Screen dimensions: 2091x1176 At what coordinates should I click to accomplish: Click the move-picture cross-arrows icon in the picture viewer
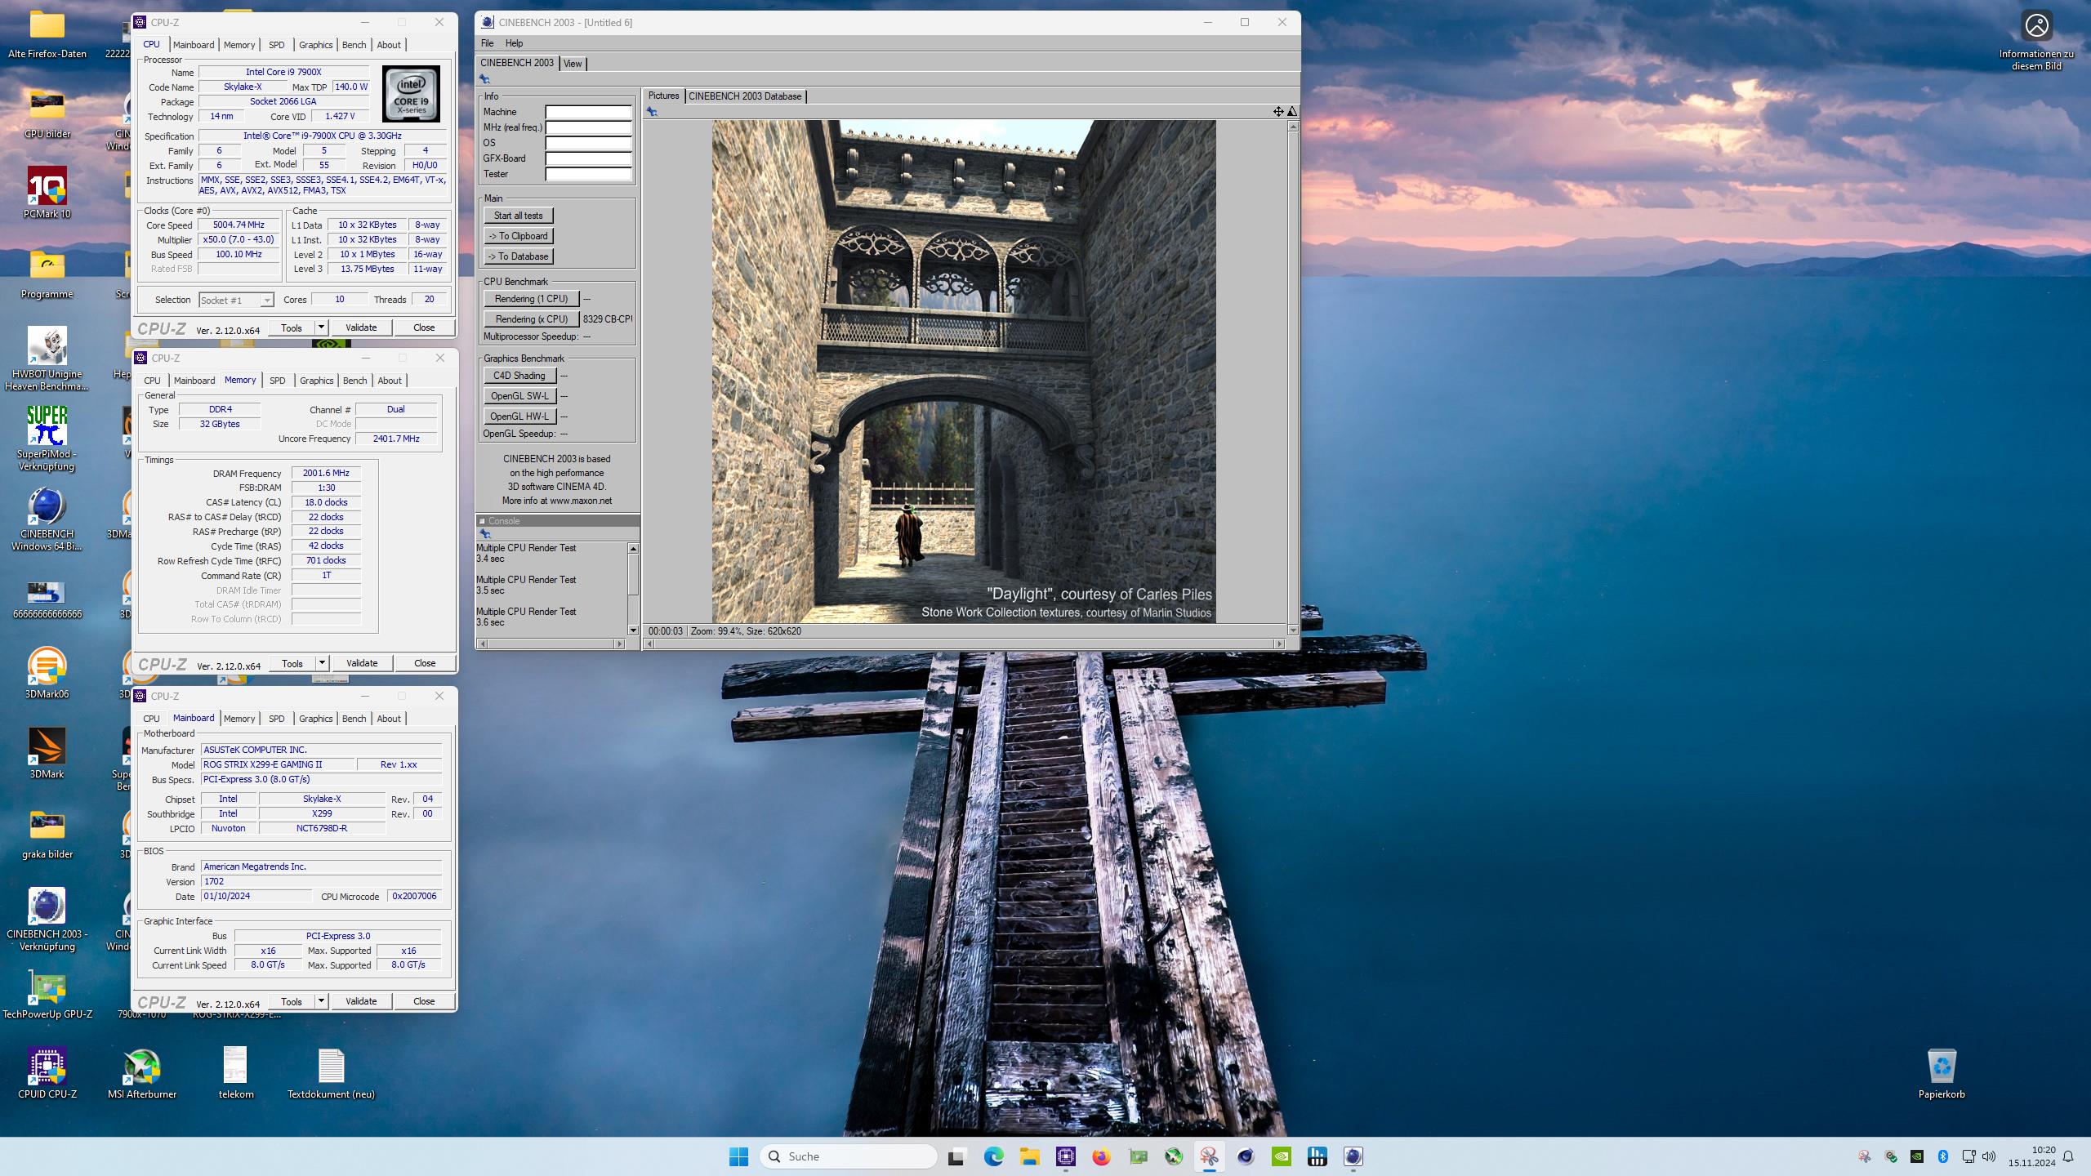coord(1278,111)
